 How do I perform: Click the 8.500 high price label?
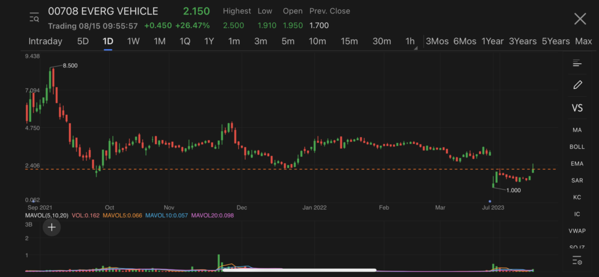pos(70,66)
